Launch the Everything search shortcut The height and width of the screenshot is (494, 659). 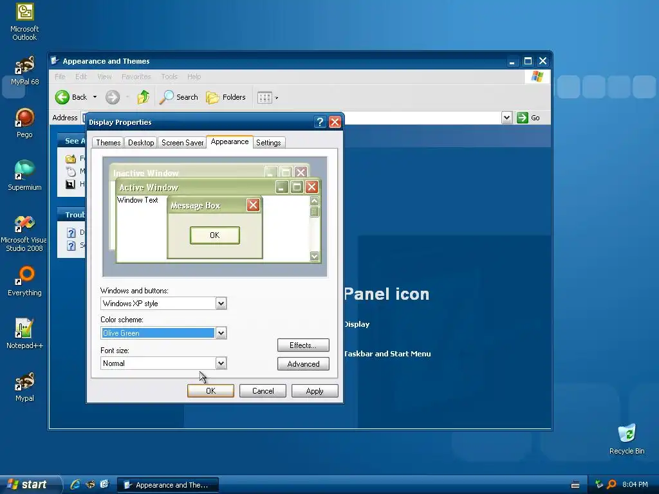pos(24,282)
